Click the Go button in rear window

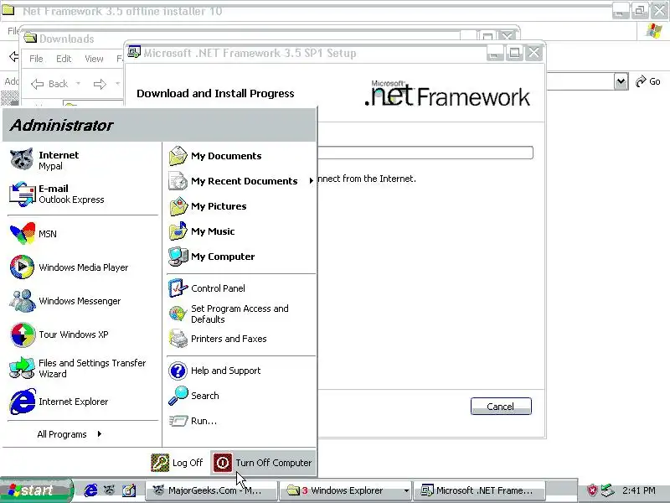pyautogui.click(x=648, y=81)
